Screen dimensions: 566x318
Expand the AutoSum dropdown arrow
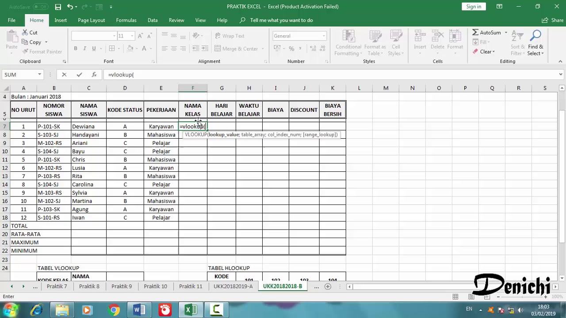click(506, 33)
